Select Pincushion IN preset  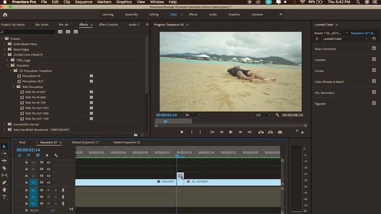click(x=31, y=76)
